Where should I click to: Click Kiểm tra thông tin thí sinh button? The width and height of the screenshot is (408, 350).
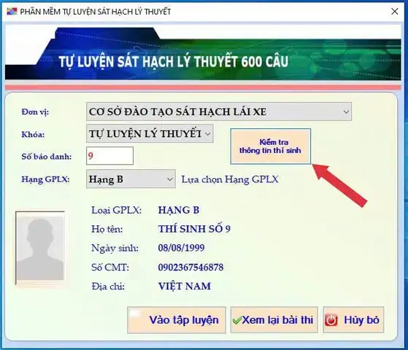coord(270,146)
